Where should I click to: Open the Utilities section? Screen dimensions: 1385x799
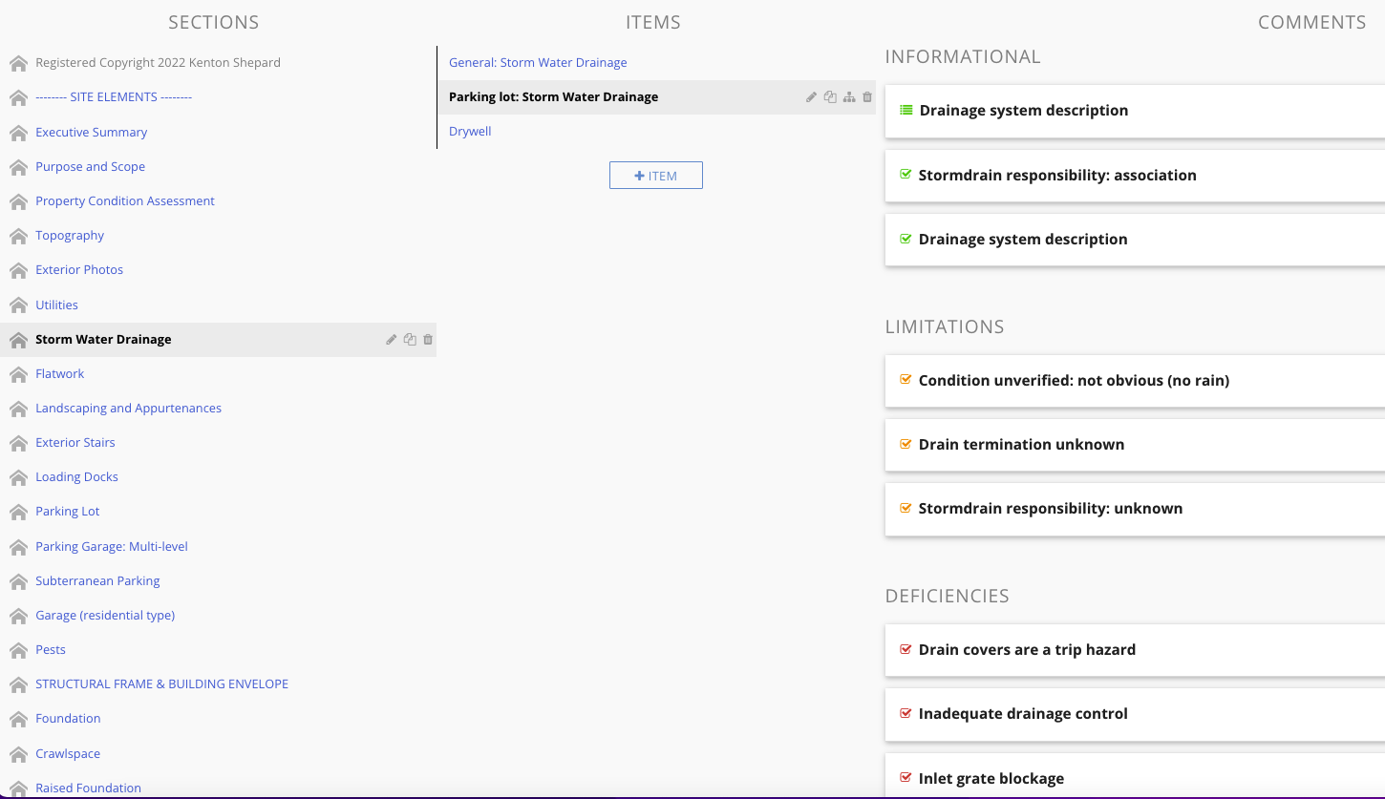pyautogui.click(x=56, y=305)
